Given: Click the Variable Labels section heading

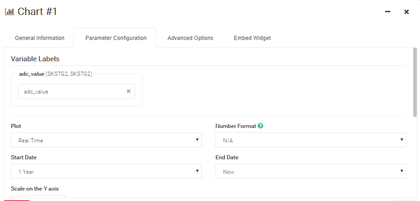Looking at the screenshot, I should (35, 59).
